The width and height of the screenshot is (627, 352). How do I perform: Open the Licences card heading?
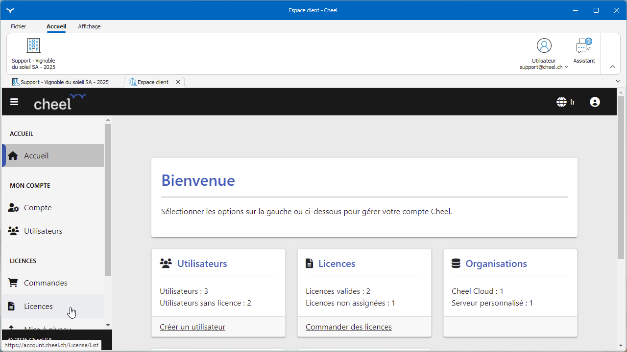[337, 264]
